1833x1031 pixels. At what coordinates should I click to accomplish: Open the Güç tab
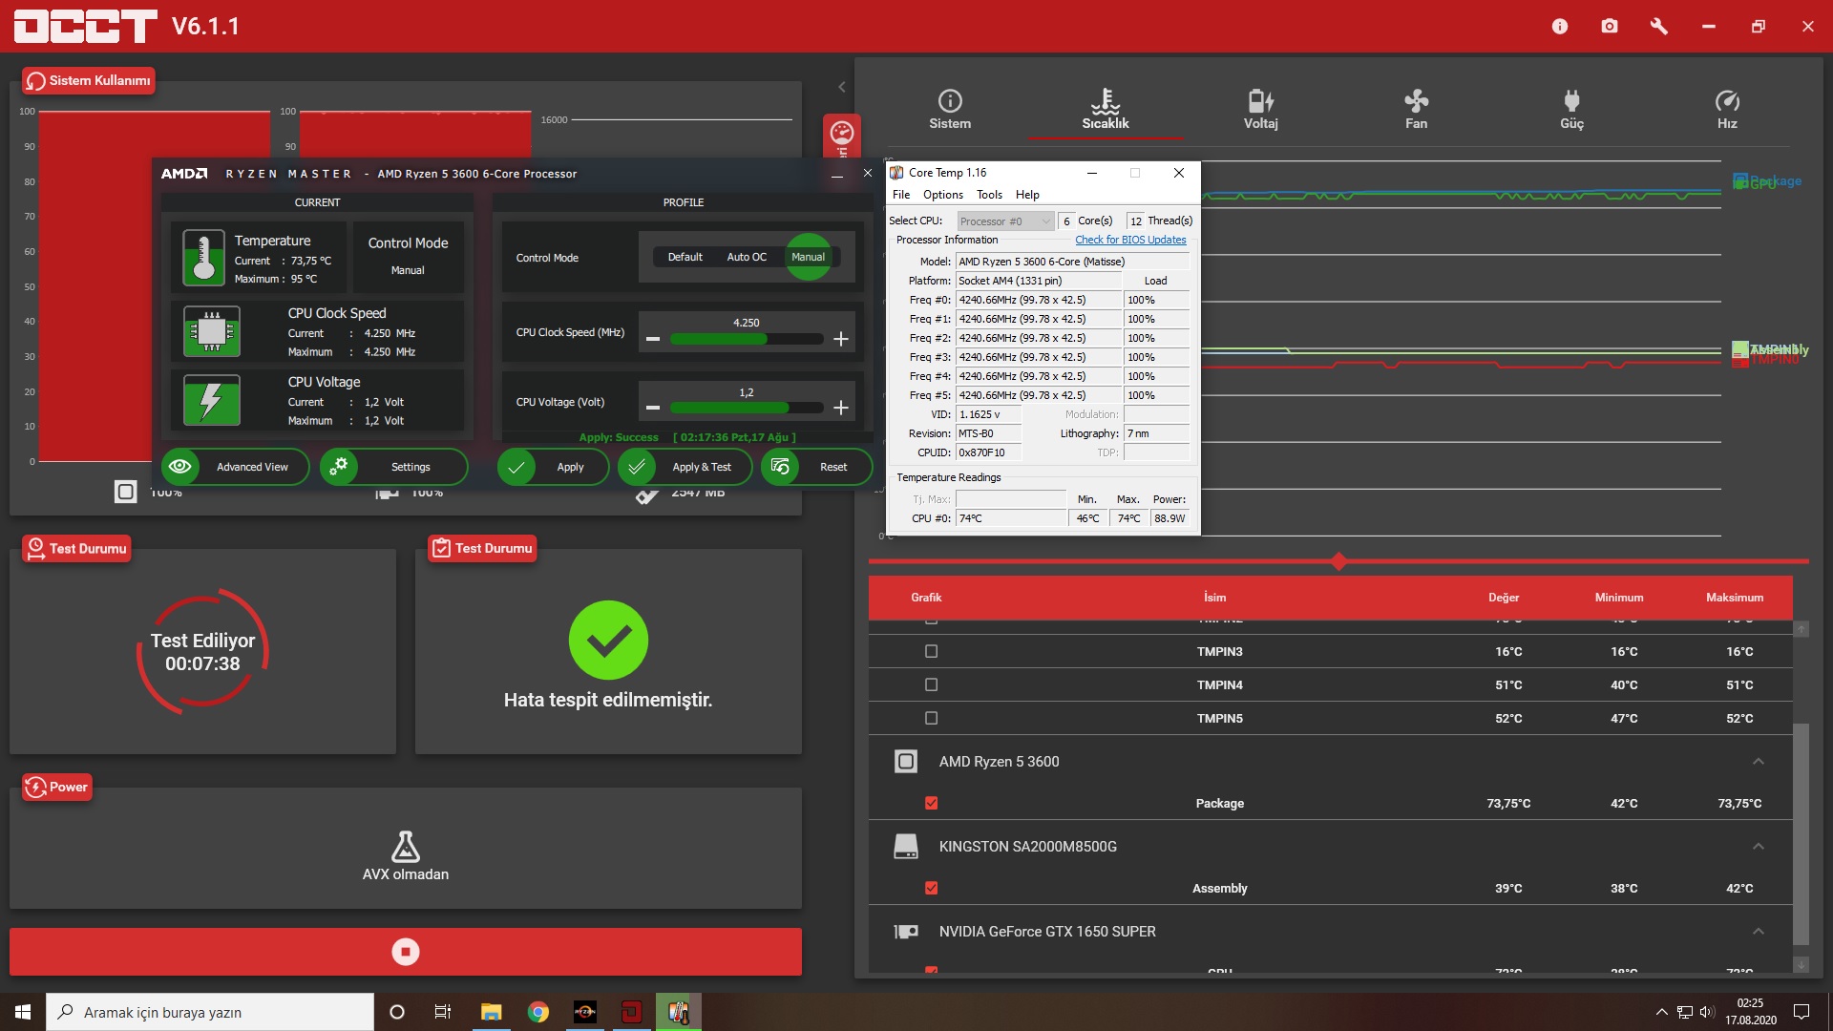pos(1571,110)
